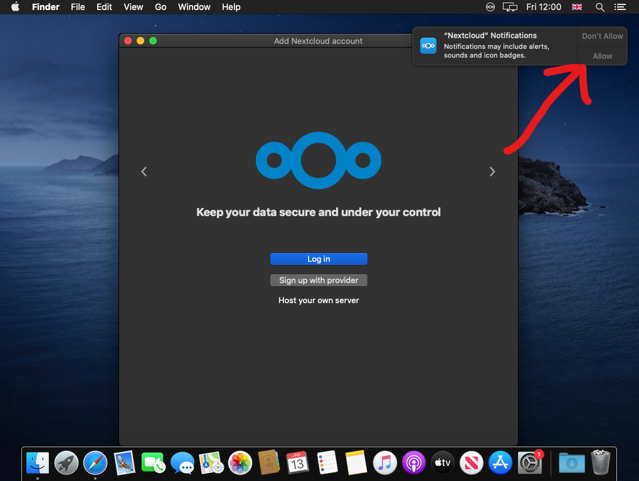Open the Photos app in the Dock
The image size is (639, 481).
tap(240, 463)
